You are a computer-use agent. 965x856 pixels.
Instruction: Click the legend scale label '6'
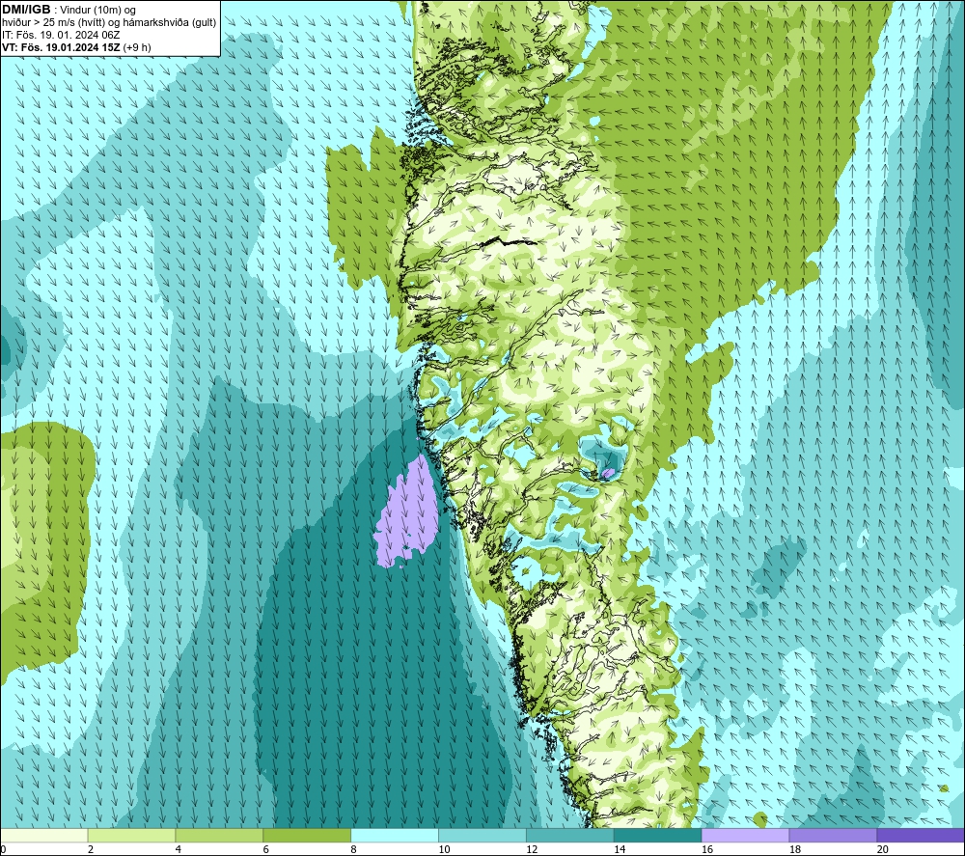tap(266, 849)
